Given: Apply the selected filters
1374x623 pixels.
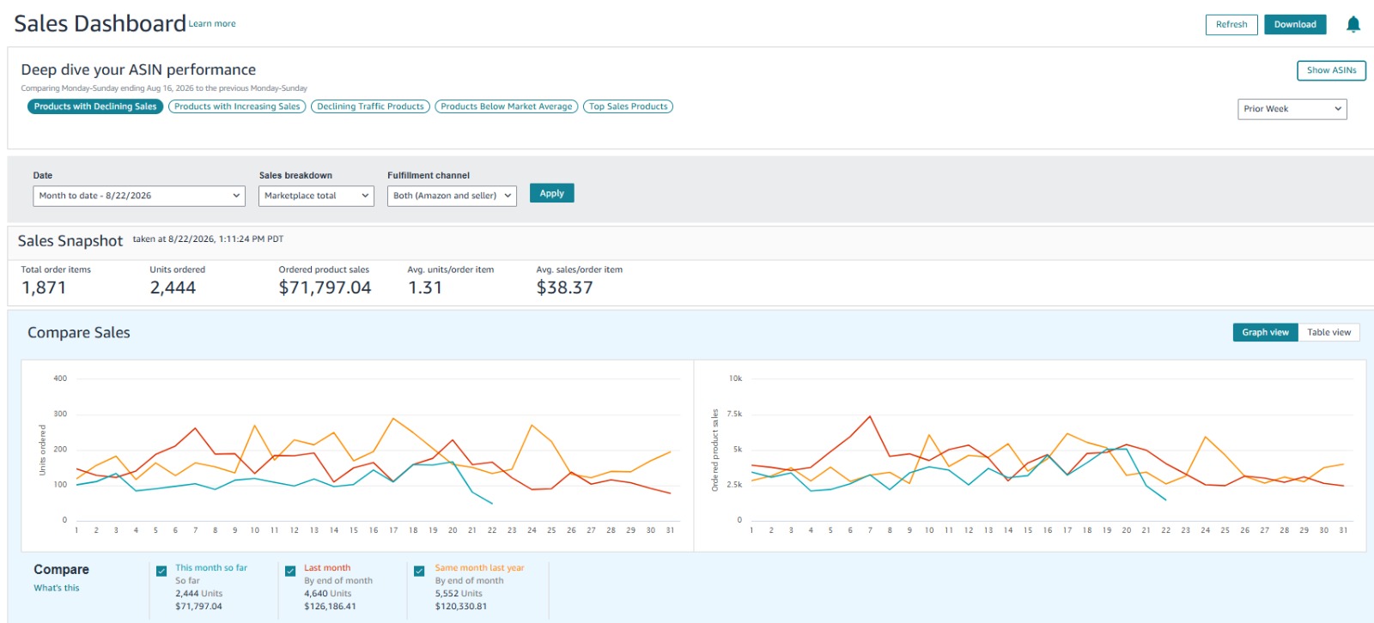Looking at the screenshot, I should (551, 193).
